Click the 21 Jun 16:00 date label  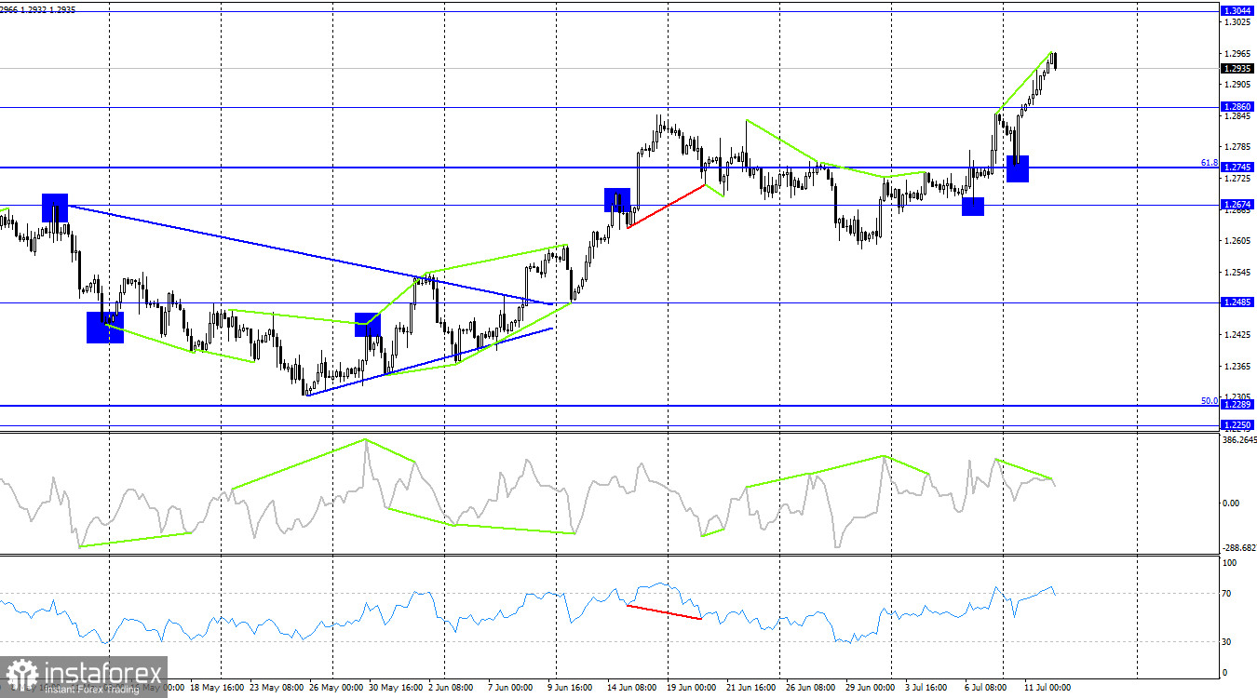pyautogui.click(x=751, y=690)
